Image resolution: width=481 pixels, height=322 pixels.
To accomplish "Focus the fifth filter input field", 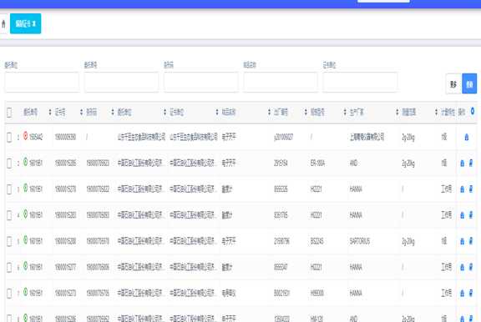I will click(360, 82).
